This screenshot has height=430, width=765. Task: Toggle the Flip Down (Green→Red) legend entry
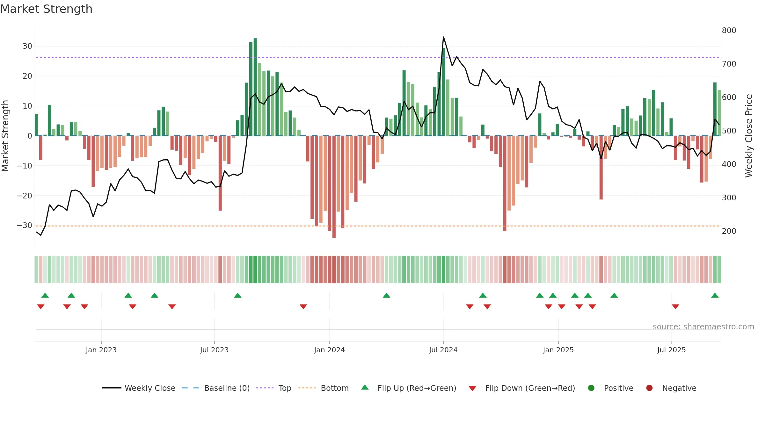522,388
